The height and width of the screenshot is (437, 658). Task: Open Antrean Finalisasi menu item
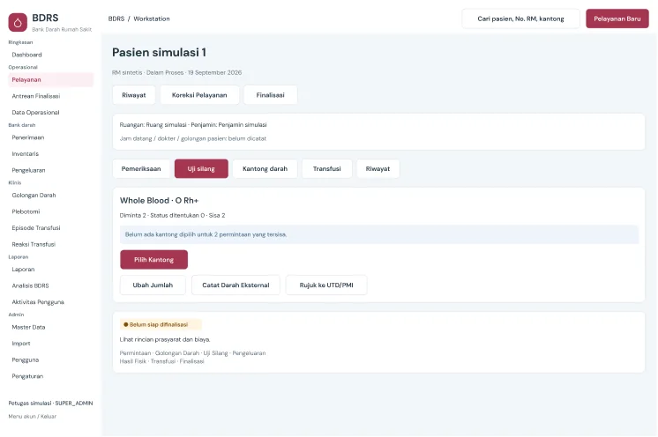click(x=36, y=96)
